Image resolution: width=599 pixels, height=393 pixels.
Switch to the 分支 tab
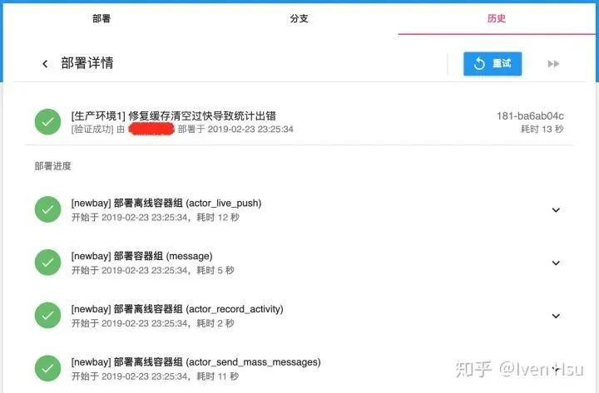pos(299,18)
